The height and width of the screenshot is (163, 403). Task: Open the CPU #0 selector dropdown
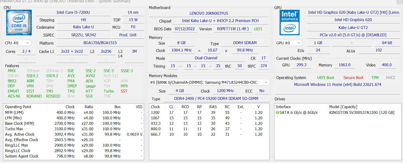click(17, 43)
